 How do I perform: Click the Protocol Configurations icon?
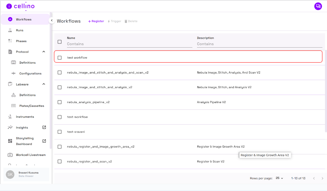tap(13, 74)
